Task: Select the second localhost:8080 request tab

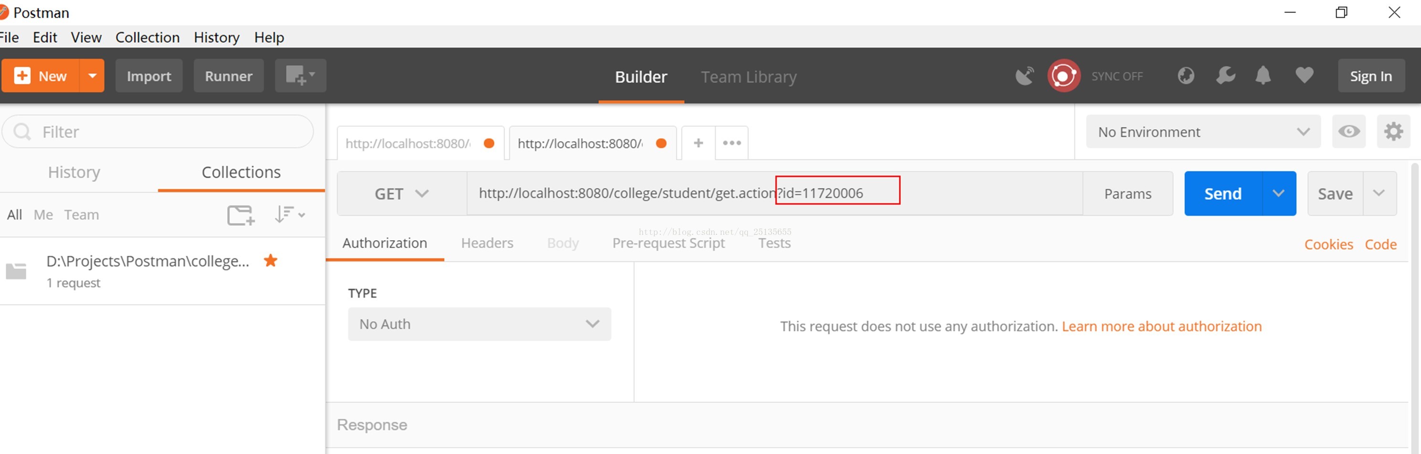Action: 593,143
